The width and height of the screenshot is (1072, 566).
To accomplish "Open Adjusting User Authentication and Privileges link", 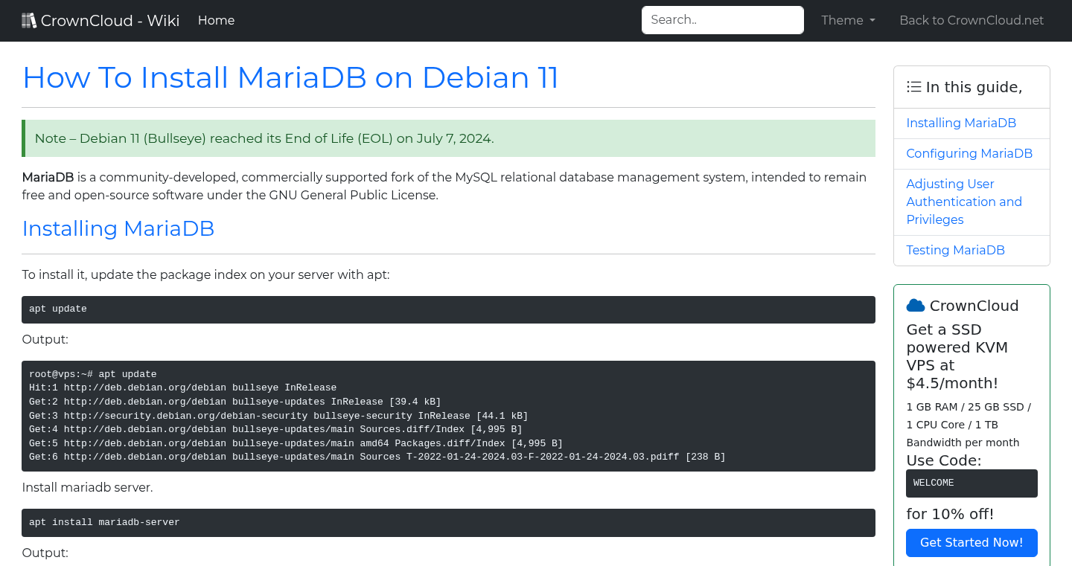I will pos(963,202).
